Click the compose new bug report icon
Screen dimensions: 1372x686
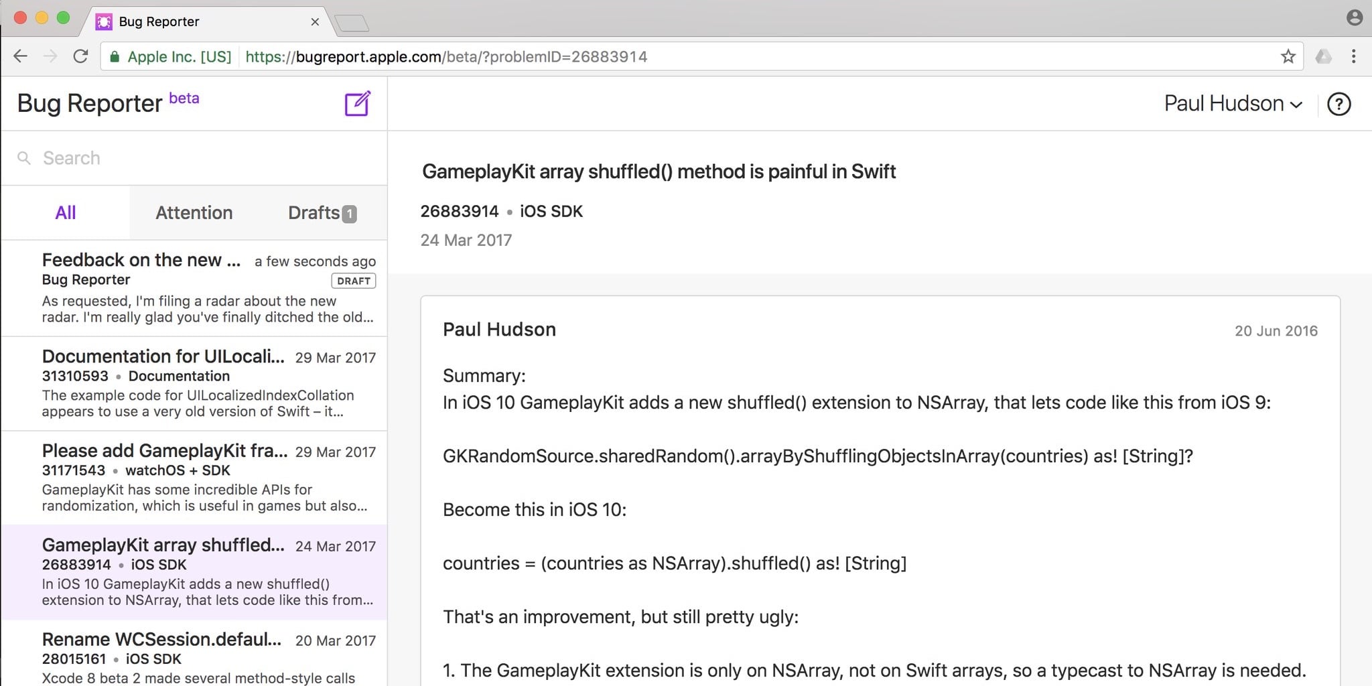pos(357,104)
